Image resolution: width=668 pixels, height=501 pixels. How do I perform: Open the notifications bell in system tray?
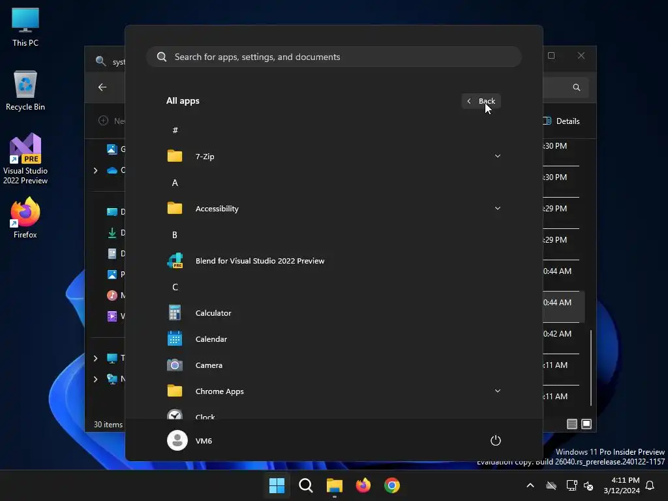point(650,485)
